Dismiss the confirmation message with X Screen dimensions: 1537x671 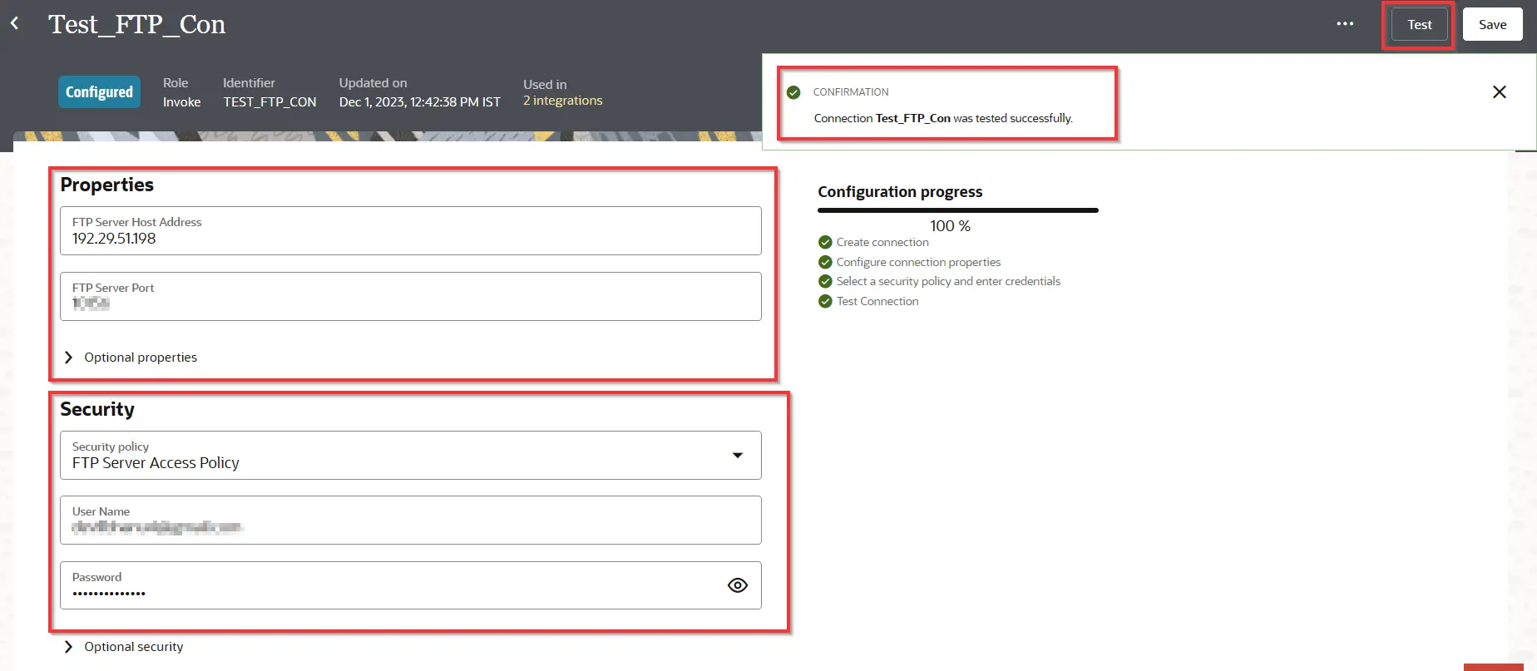pyautogui.click(x=1499, y=92)
